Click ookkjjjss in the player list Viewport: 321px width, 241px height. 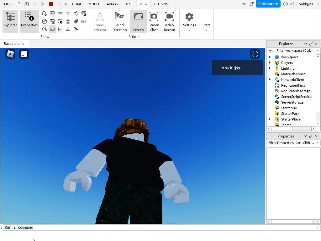point(237,68)
